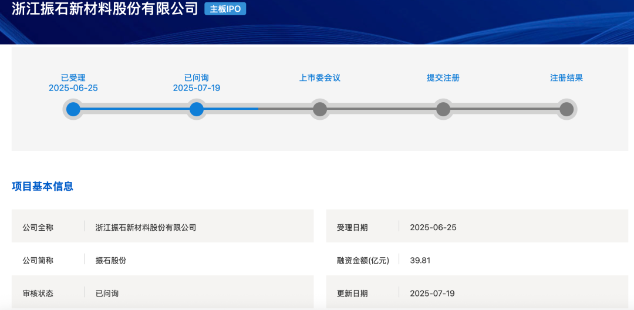Click the 提交注册 stage label
This screenshot has width=634, height=310.
click(443, 78)
